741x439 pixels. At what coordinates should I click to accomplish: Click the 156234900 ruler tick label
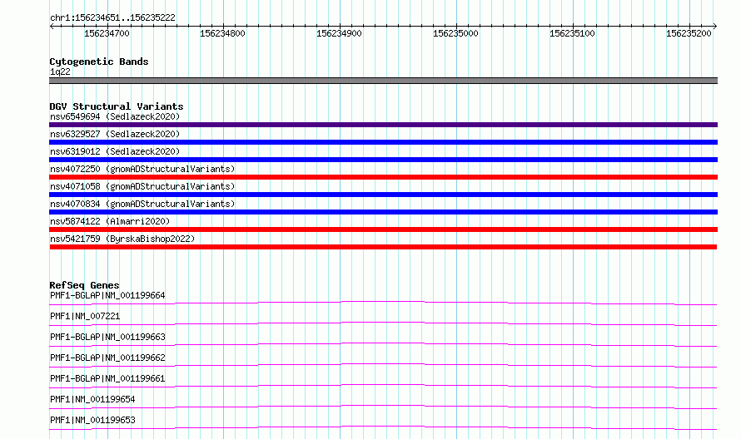[x=339, y=33]
